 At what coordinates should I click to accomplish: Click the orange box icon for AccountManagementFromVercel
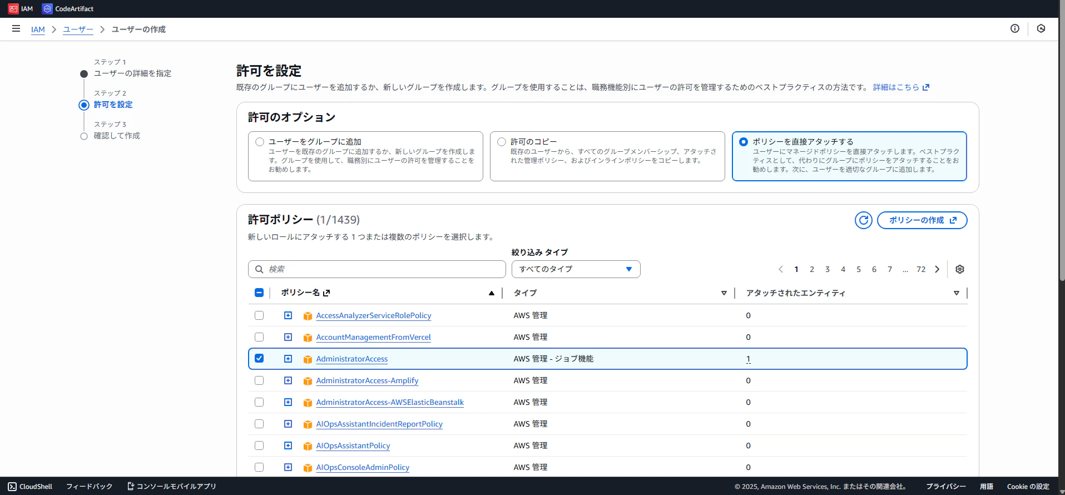(308, 338)
